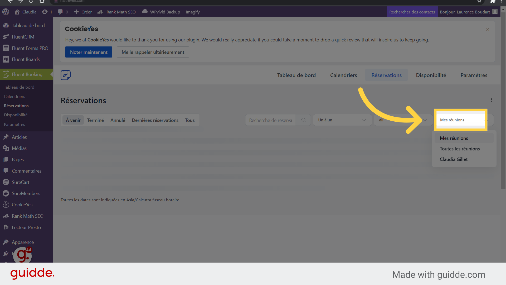Click the page vertical scrollbar
The width and height of the screenshot is (506, 285).
(x=503, y=100)
